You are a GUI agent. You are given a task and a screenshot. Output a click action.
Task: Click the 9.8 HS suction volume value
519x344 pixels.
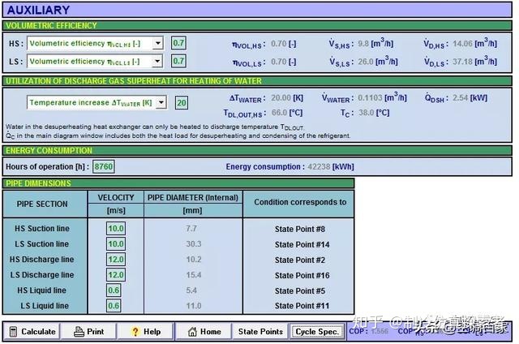point(363,44)
